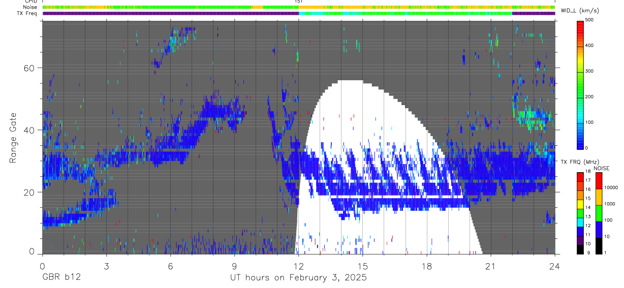
Task: Click the 'Noise' row label at top
Action: pos(30,7)
